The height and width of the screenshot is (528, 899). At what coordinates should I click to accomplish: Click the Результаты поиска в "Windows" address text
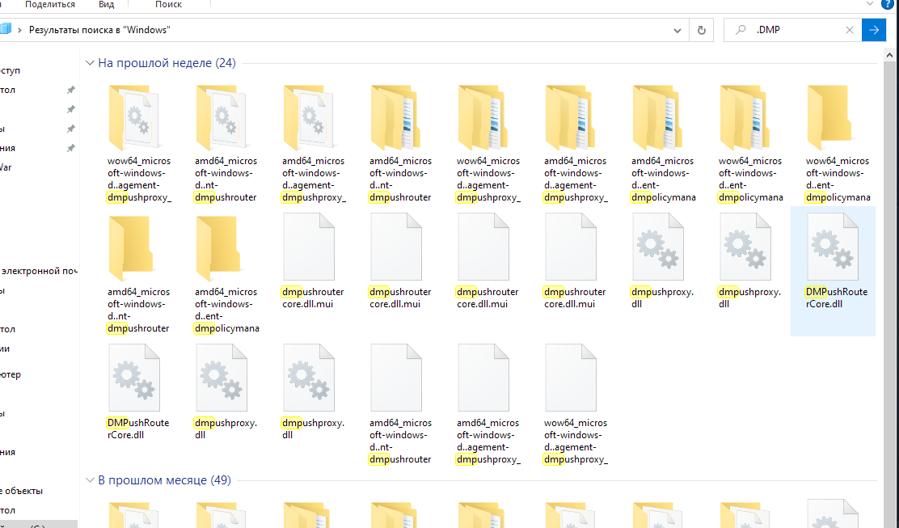tap(99, 30)
